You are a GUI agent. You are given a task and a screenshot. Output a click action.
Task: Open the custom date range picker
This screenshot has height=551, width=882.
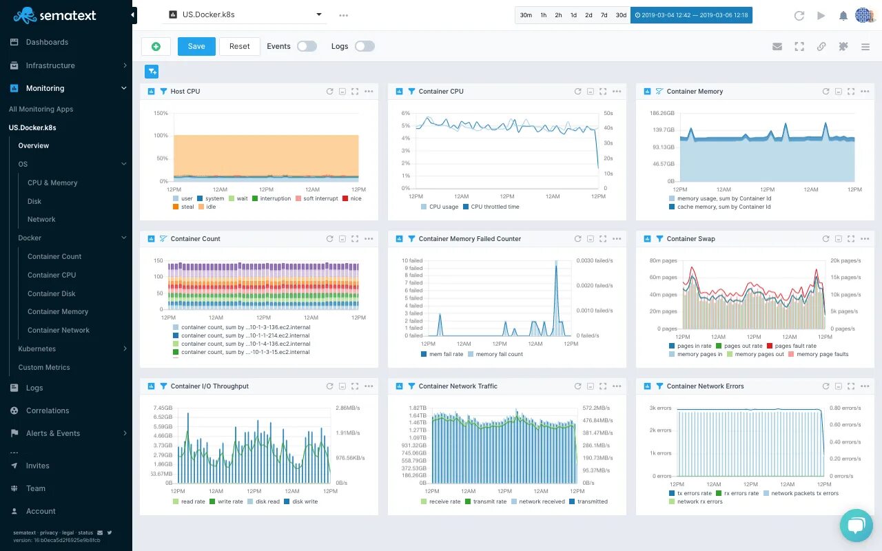691,15
